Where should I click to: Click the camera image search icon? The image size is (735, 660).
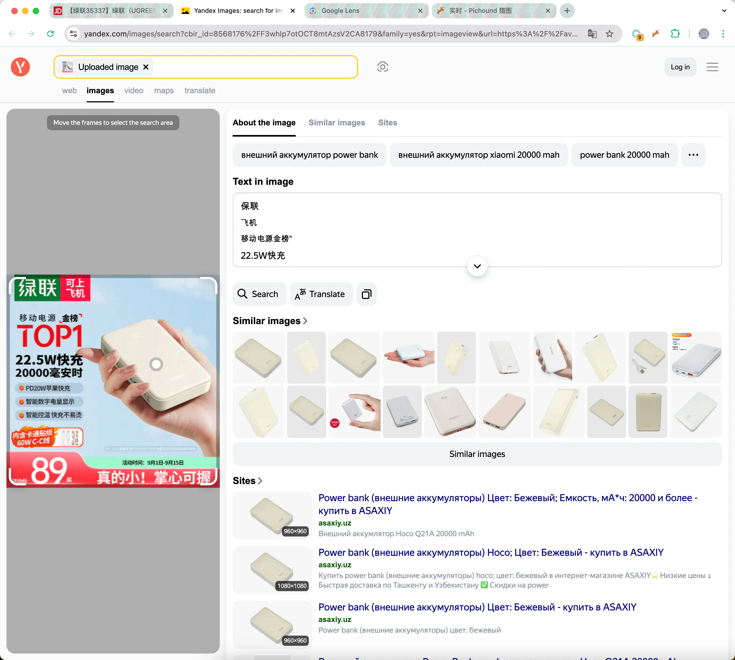coord(383,67)
